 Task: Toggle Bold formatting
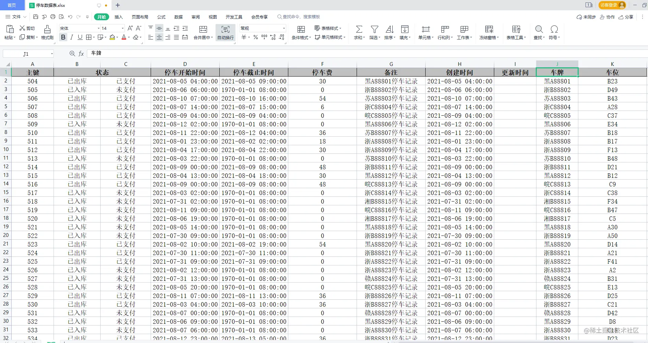pos(63,37)
